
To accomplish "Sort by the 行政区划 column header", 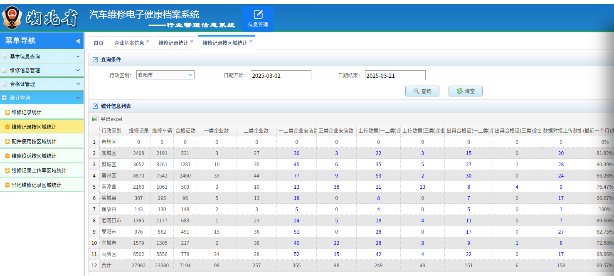I will (x=113, y=131).
